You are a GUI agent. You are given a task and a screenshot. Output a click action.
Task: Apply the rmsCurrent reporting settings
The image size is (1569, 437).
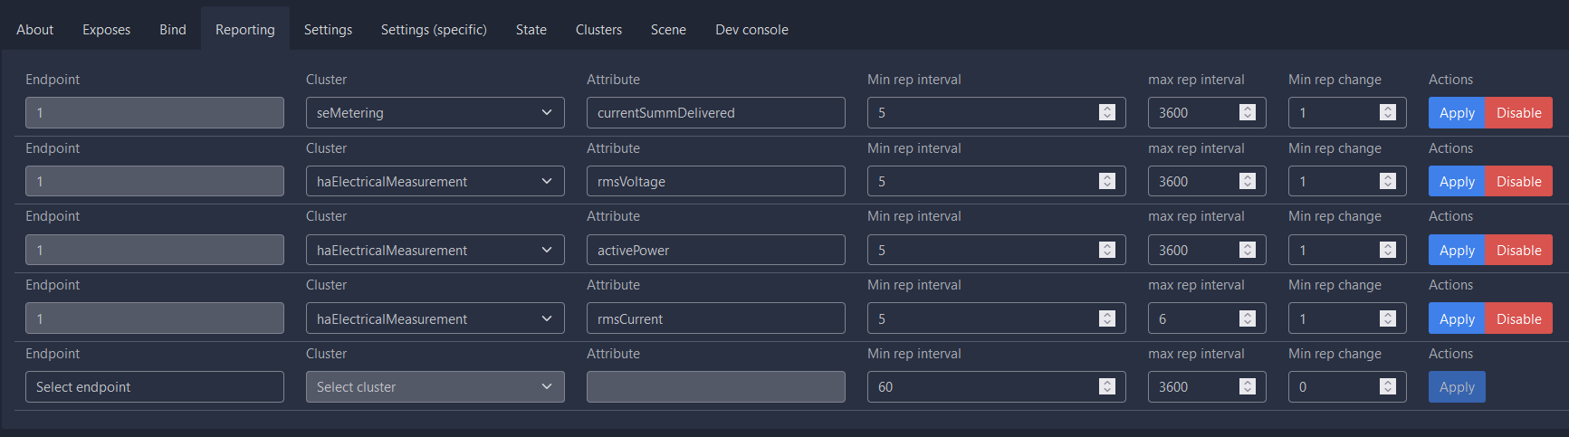tap(1457, 318)
